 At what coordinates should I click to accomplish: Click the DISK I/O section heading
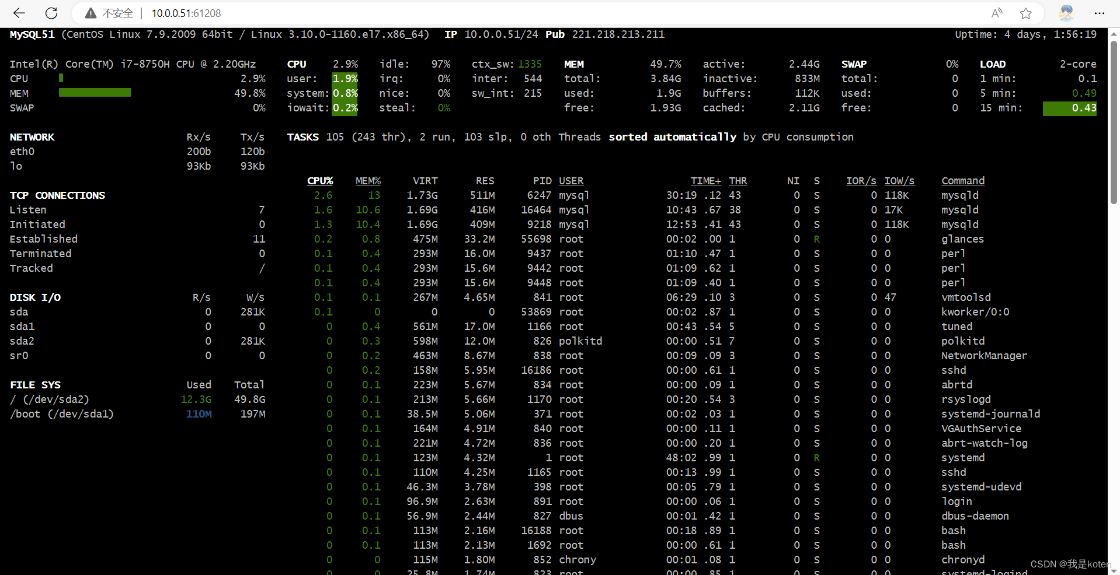(35, 297)
